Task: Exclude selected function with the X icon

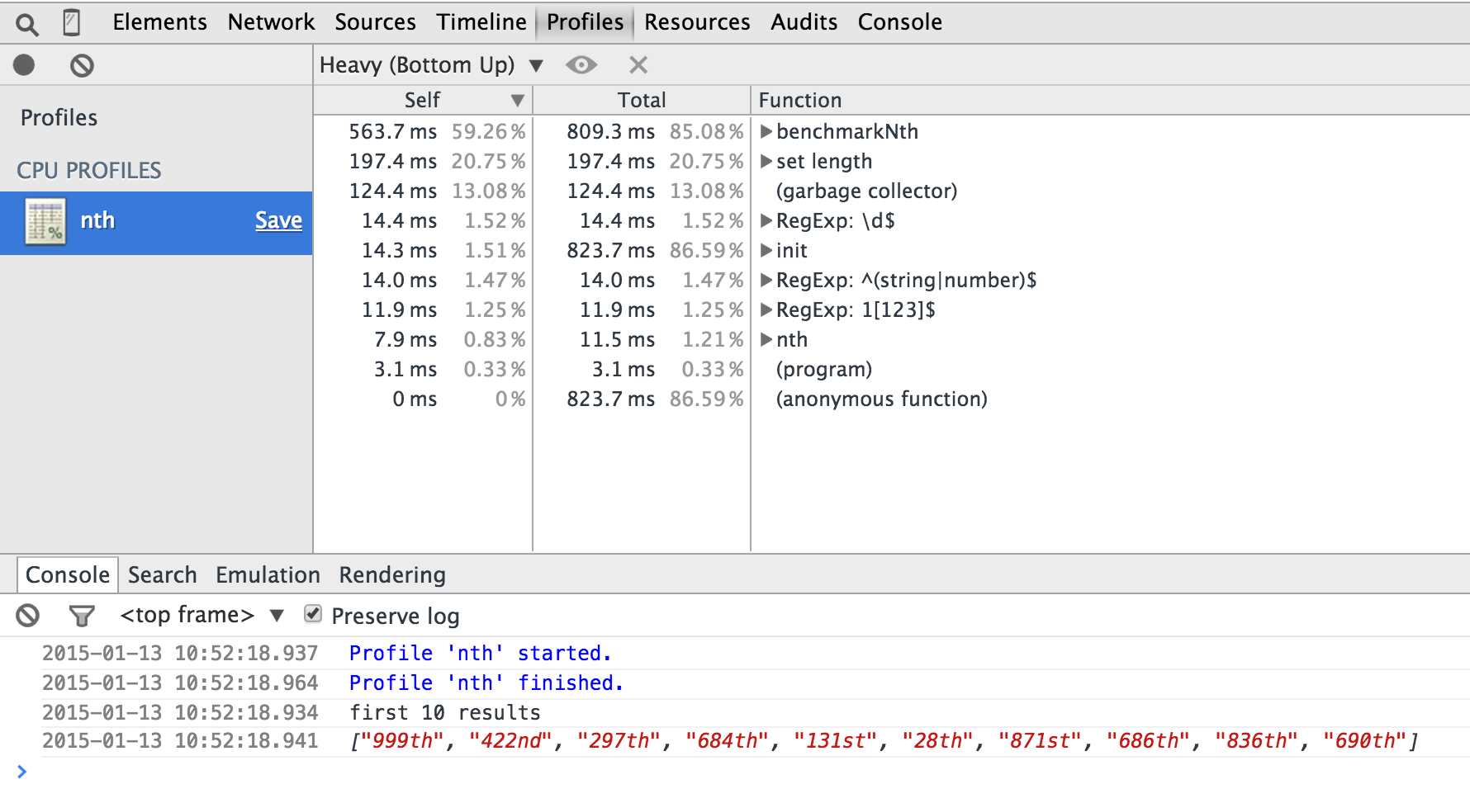Action: (x=638, y=64)
